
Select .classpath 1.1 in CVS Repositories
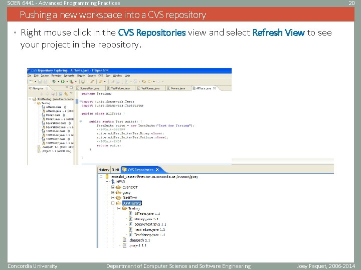[136, 240]
